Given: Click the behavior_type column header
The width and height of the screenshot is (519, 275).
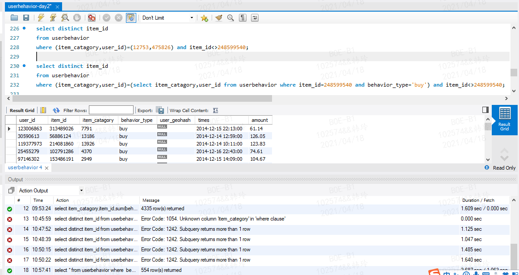Looking at the screenshot, I should (x=138, y=120).
